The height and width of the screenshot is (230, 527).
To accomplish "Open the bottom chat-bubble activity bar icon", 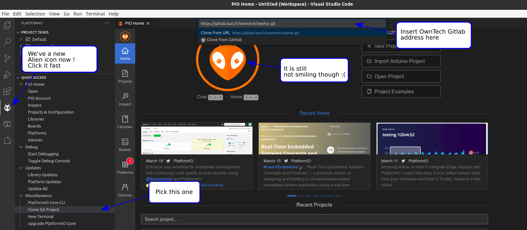I will 7,140.
